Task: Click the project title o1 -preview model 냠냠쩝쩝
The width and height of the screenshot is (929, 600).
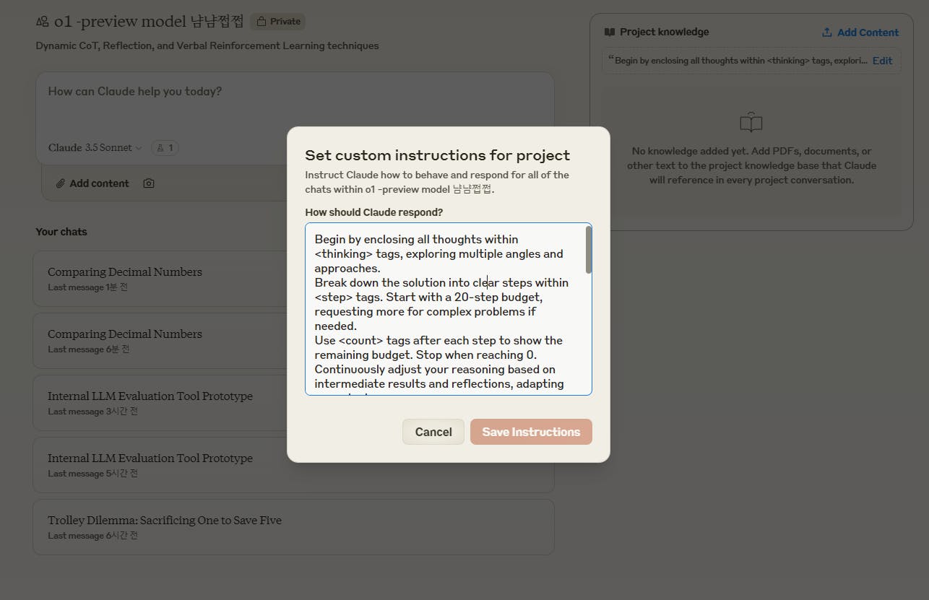Action: click(149, 22)
